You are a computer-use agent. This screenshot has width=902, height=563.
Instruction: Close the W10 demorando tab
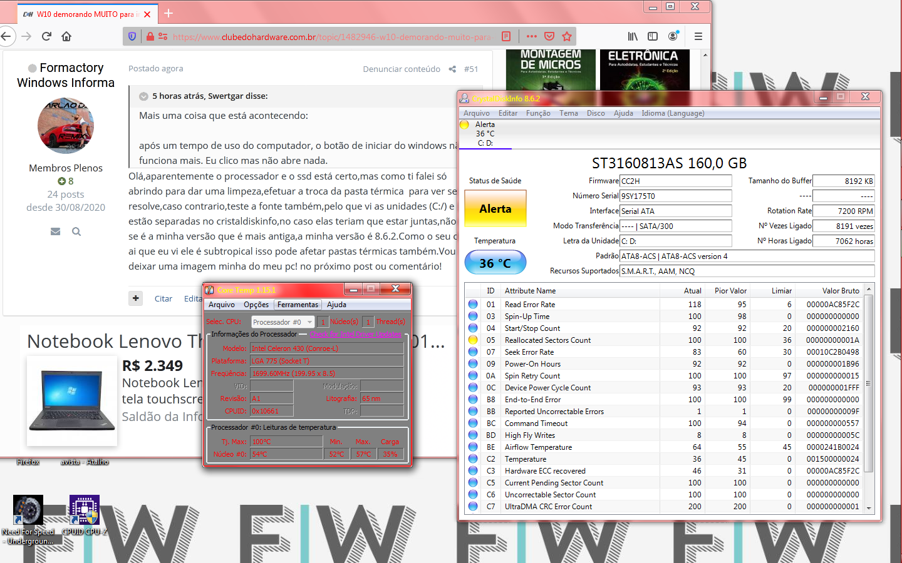tap(147, 14)
